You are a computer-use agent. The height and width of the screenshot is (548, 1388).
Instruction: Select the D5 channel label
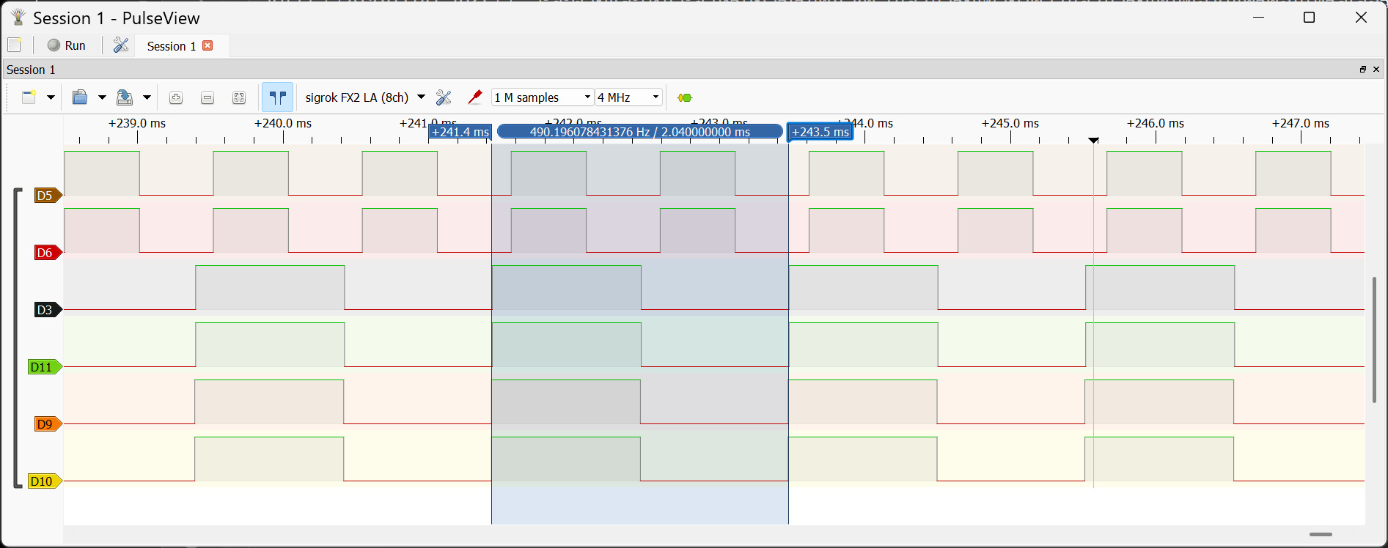(46, 196)
